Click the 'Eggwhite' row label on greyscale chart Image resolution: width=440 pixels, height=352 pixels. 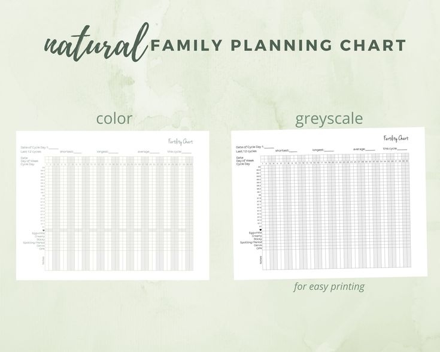click(x=256, y=233)
